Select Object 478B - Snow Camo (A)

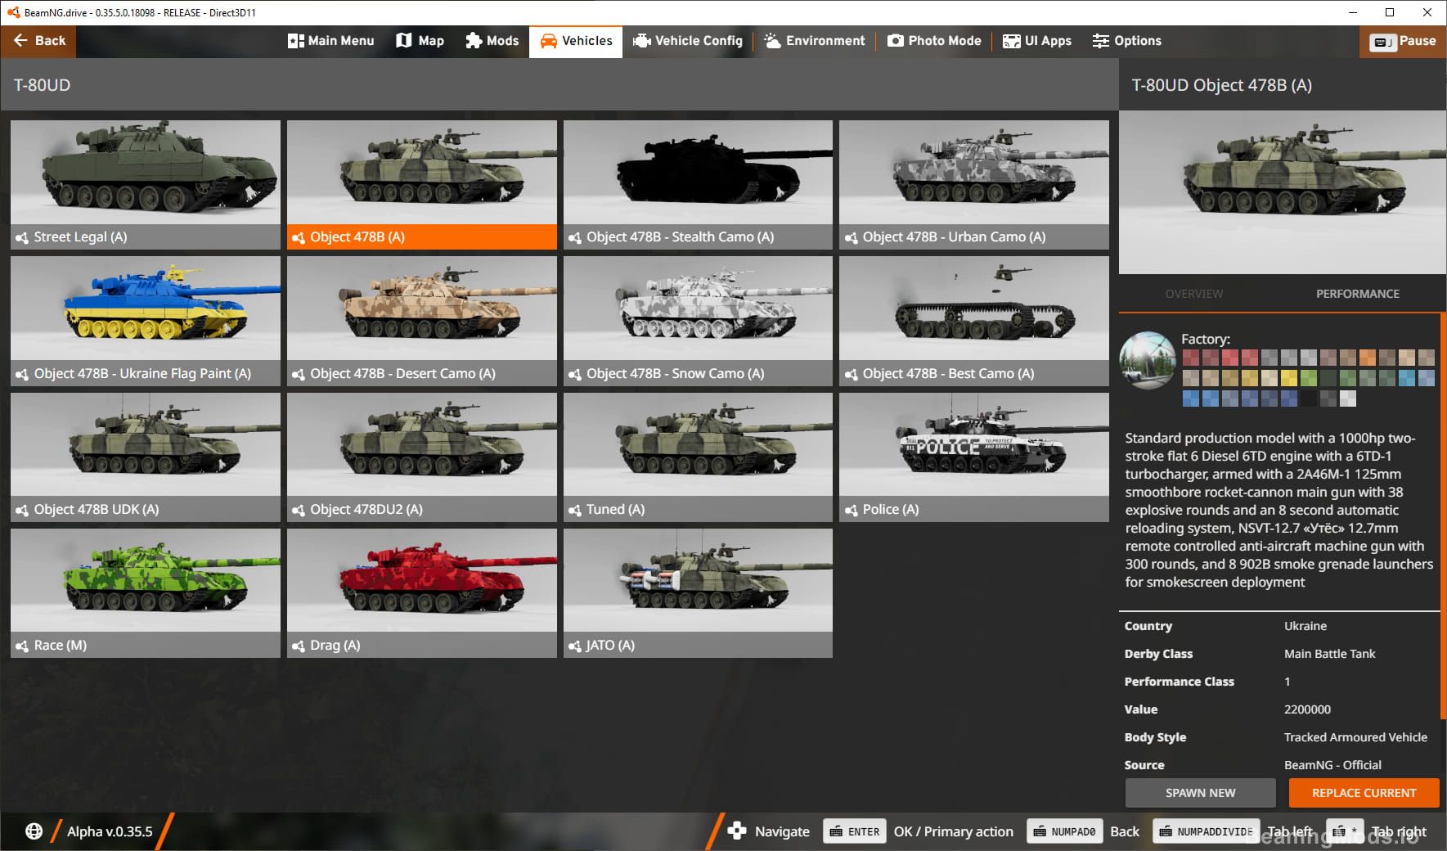(x=698, y=321)
